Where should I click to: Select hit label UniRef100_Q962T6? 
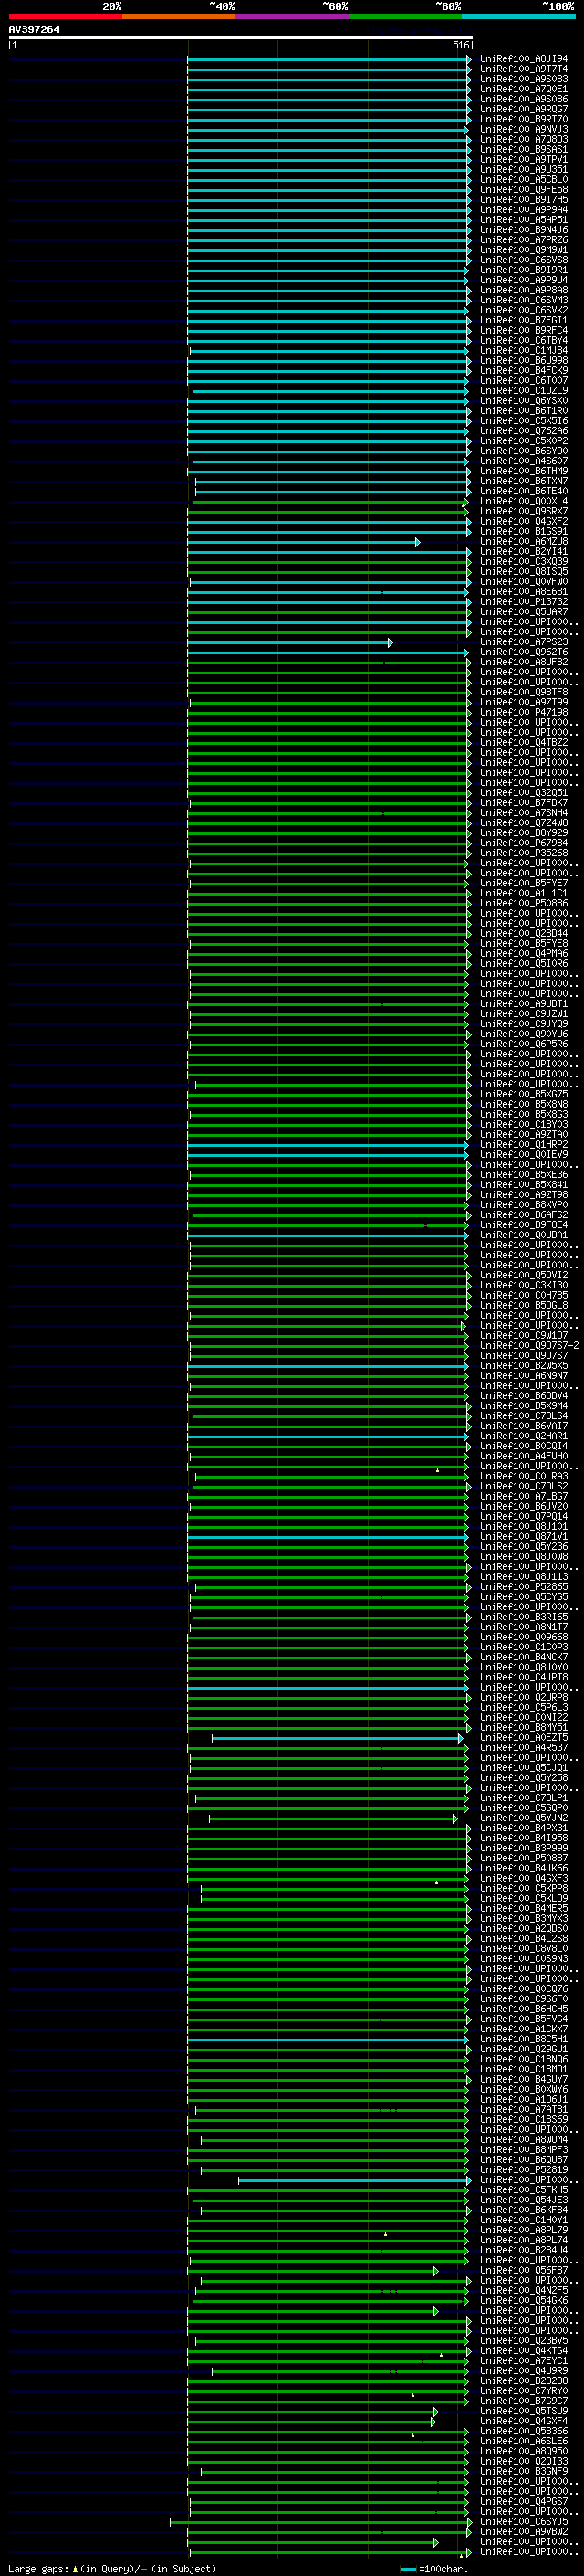click(524, 652)
